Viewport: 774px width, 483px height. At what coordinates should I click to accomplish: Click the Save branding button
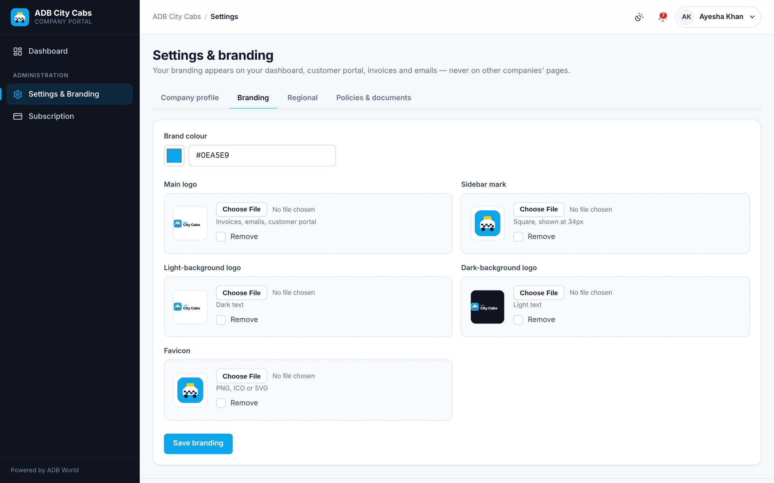198,443
